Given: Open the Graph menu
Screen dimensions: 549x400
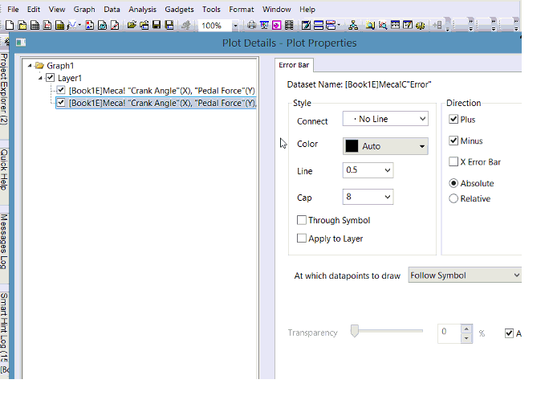Looking at the screenshot, I should click(x=84, y=10).
